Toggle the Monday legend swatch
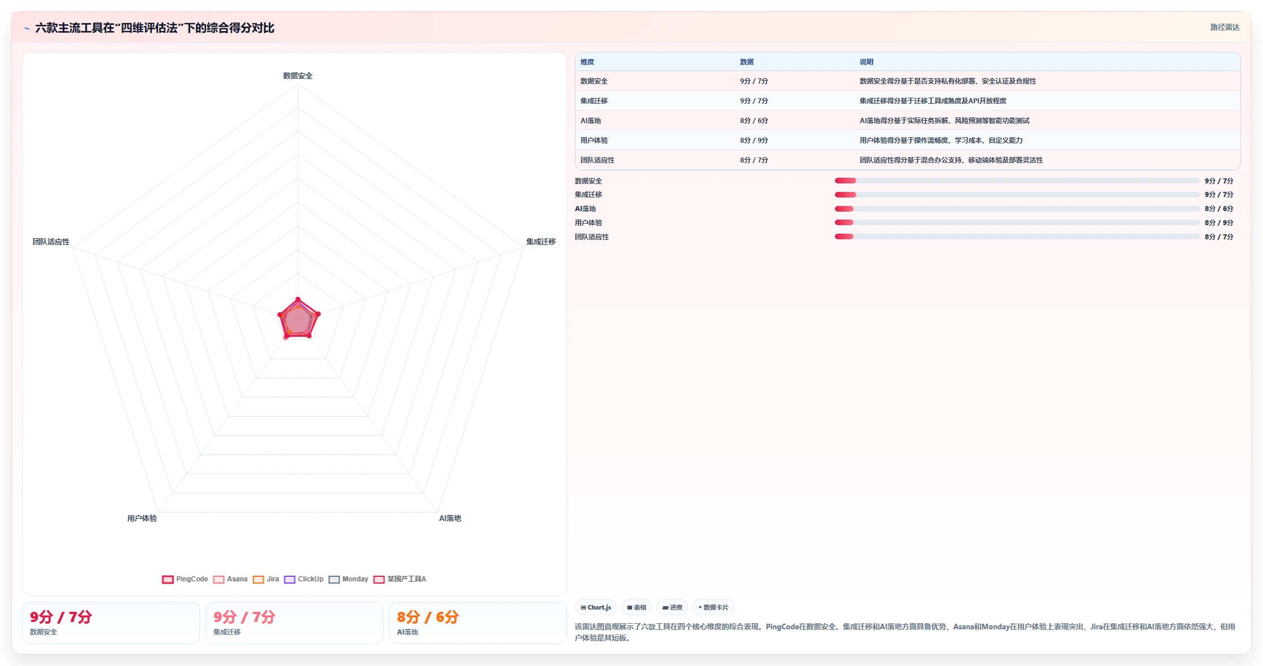This screenshot has width=1263, height=666. point(334,579)
